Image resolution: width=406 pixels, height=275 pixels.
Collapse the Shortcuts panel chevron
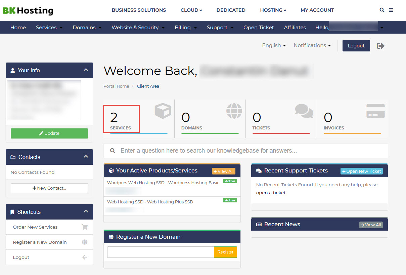[86, 211]
